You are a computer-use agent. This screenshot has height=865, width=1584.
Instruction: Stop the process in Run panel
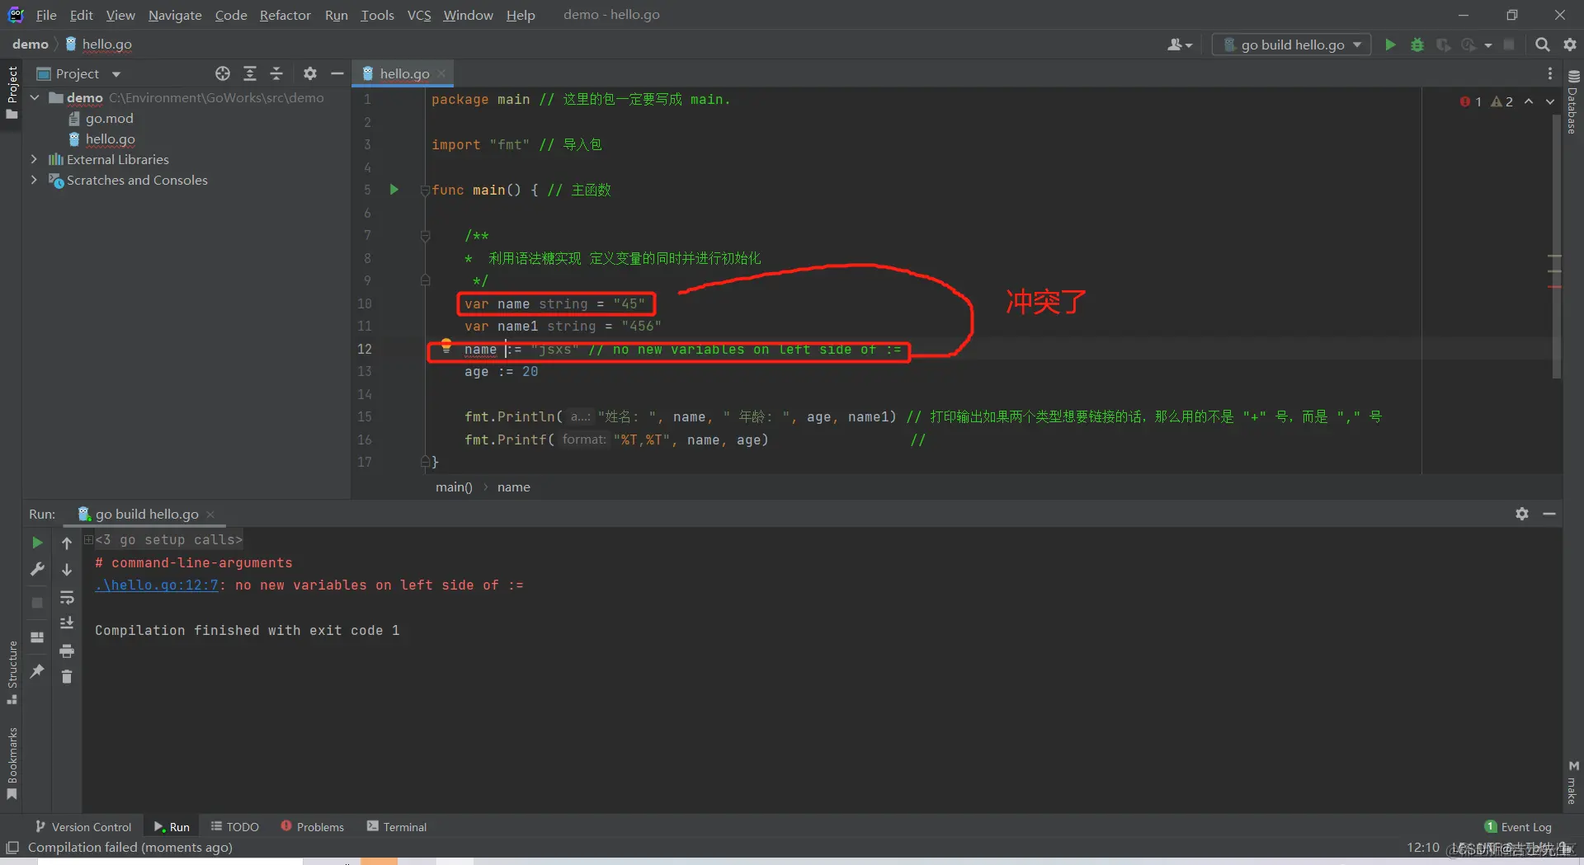pyautogui.click(x=37, y=603)
